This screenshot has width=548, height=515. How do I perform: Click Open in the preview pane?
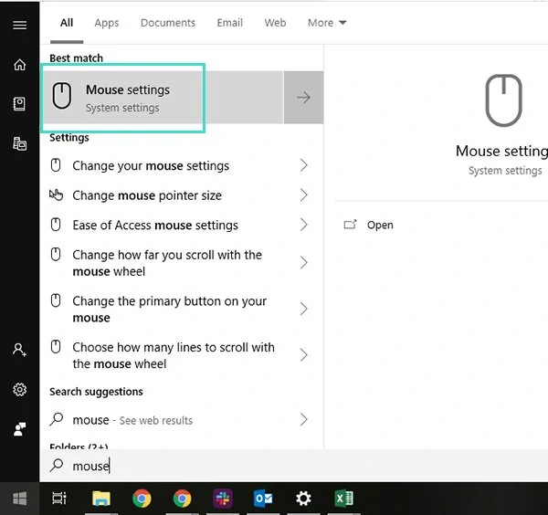click(x=380, y=225)
